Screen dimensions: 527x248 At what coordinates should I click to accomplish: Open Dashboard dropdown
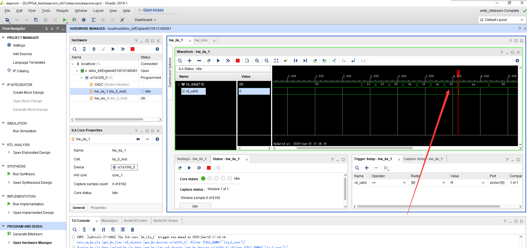(145, 20)
